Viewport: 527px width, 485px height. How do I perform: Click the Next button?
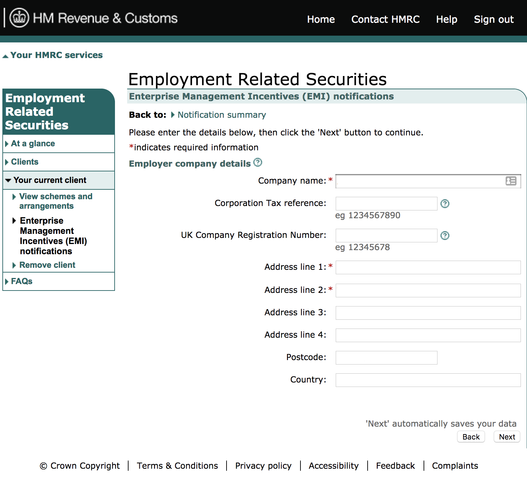click(506, 436)
